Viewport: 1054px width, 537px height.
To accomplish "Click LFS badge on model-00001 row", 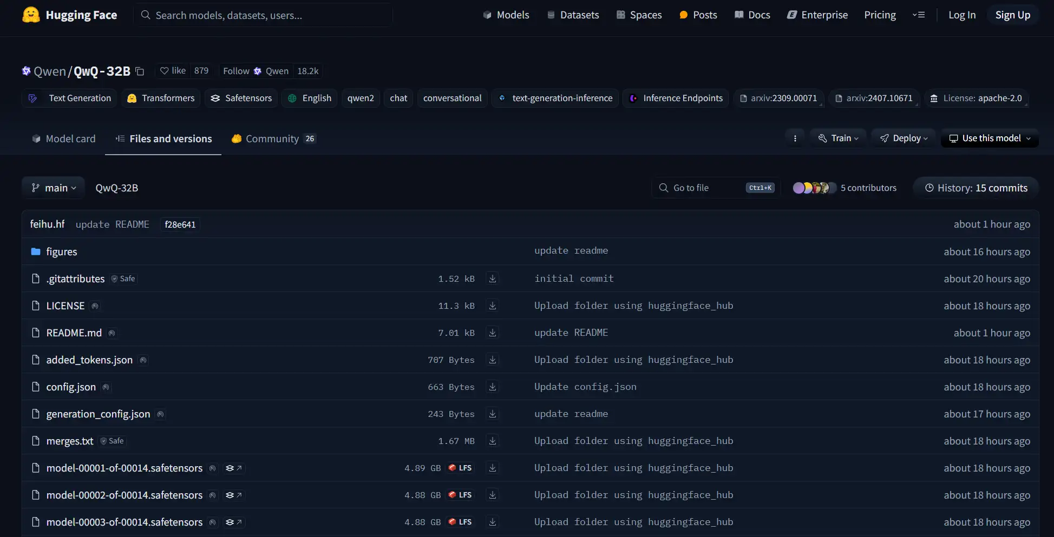I will click(460, 468).
